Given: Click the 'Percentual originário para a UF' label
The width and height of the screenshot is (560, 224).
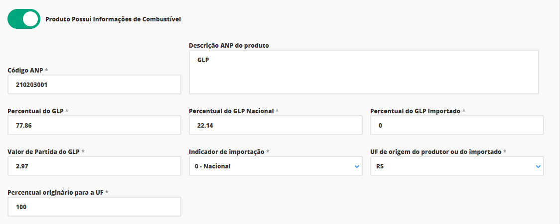Looking at the screenshot, I should (55, 192).
